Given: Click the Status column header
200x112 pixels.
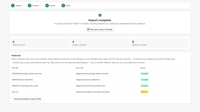Looking at the screenshot, I should click(x=143, y=68).
